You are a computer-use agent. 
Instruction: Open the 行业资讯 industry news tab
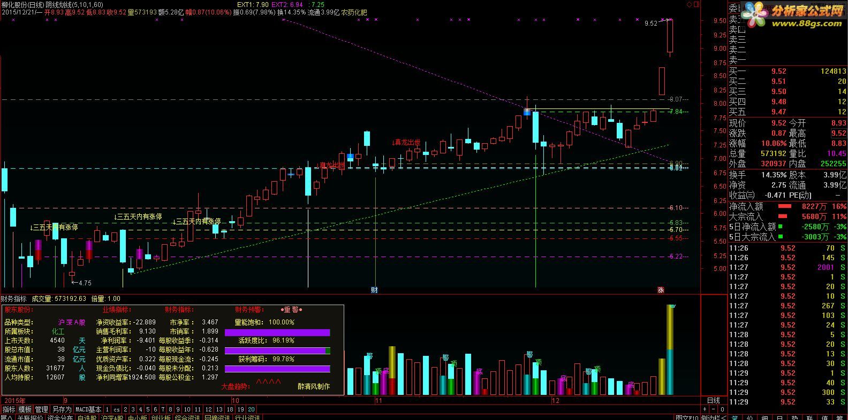point(247,417)
